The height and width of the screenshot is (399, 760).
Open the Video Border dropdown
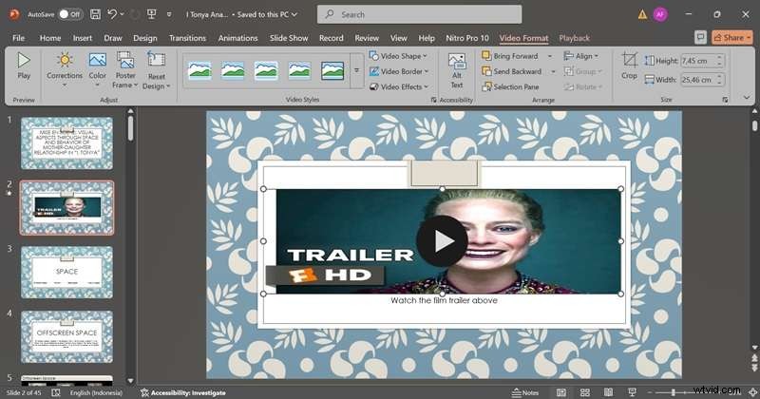399,71
